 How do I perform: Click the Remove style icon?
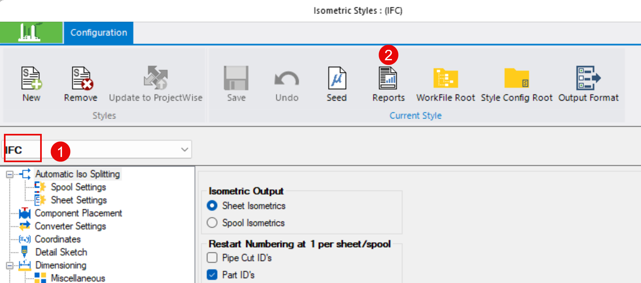[x=81, y=78]
